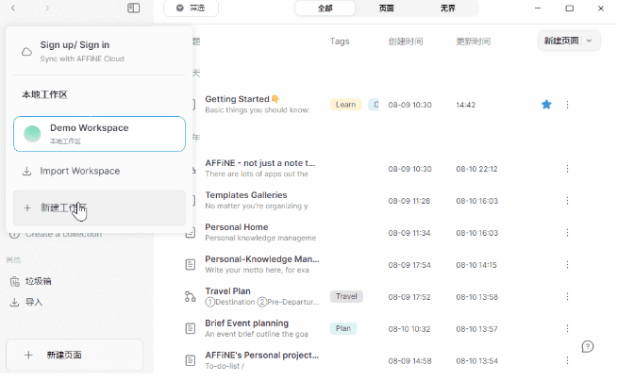The width and height of the screenshot is (617, 381).
Task: Click the 14:42 update time of Getting Started
Action: click(465, 105)
